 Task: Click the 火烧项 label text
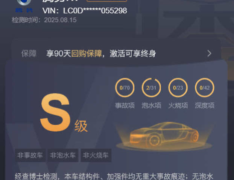(x=178, y=105)
